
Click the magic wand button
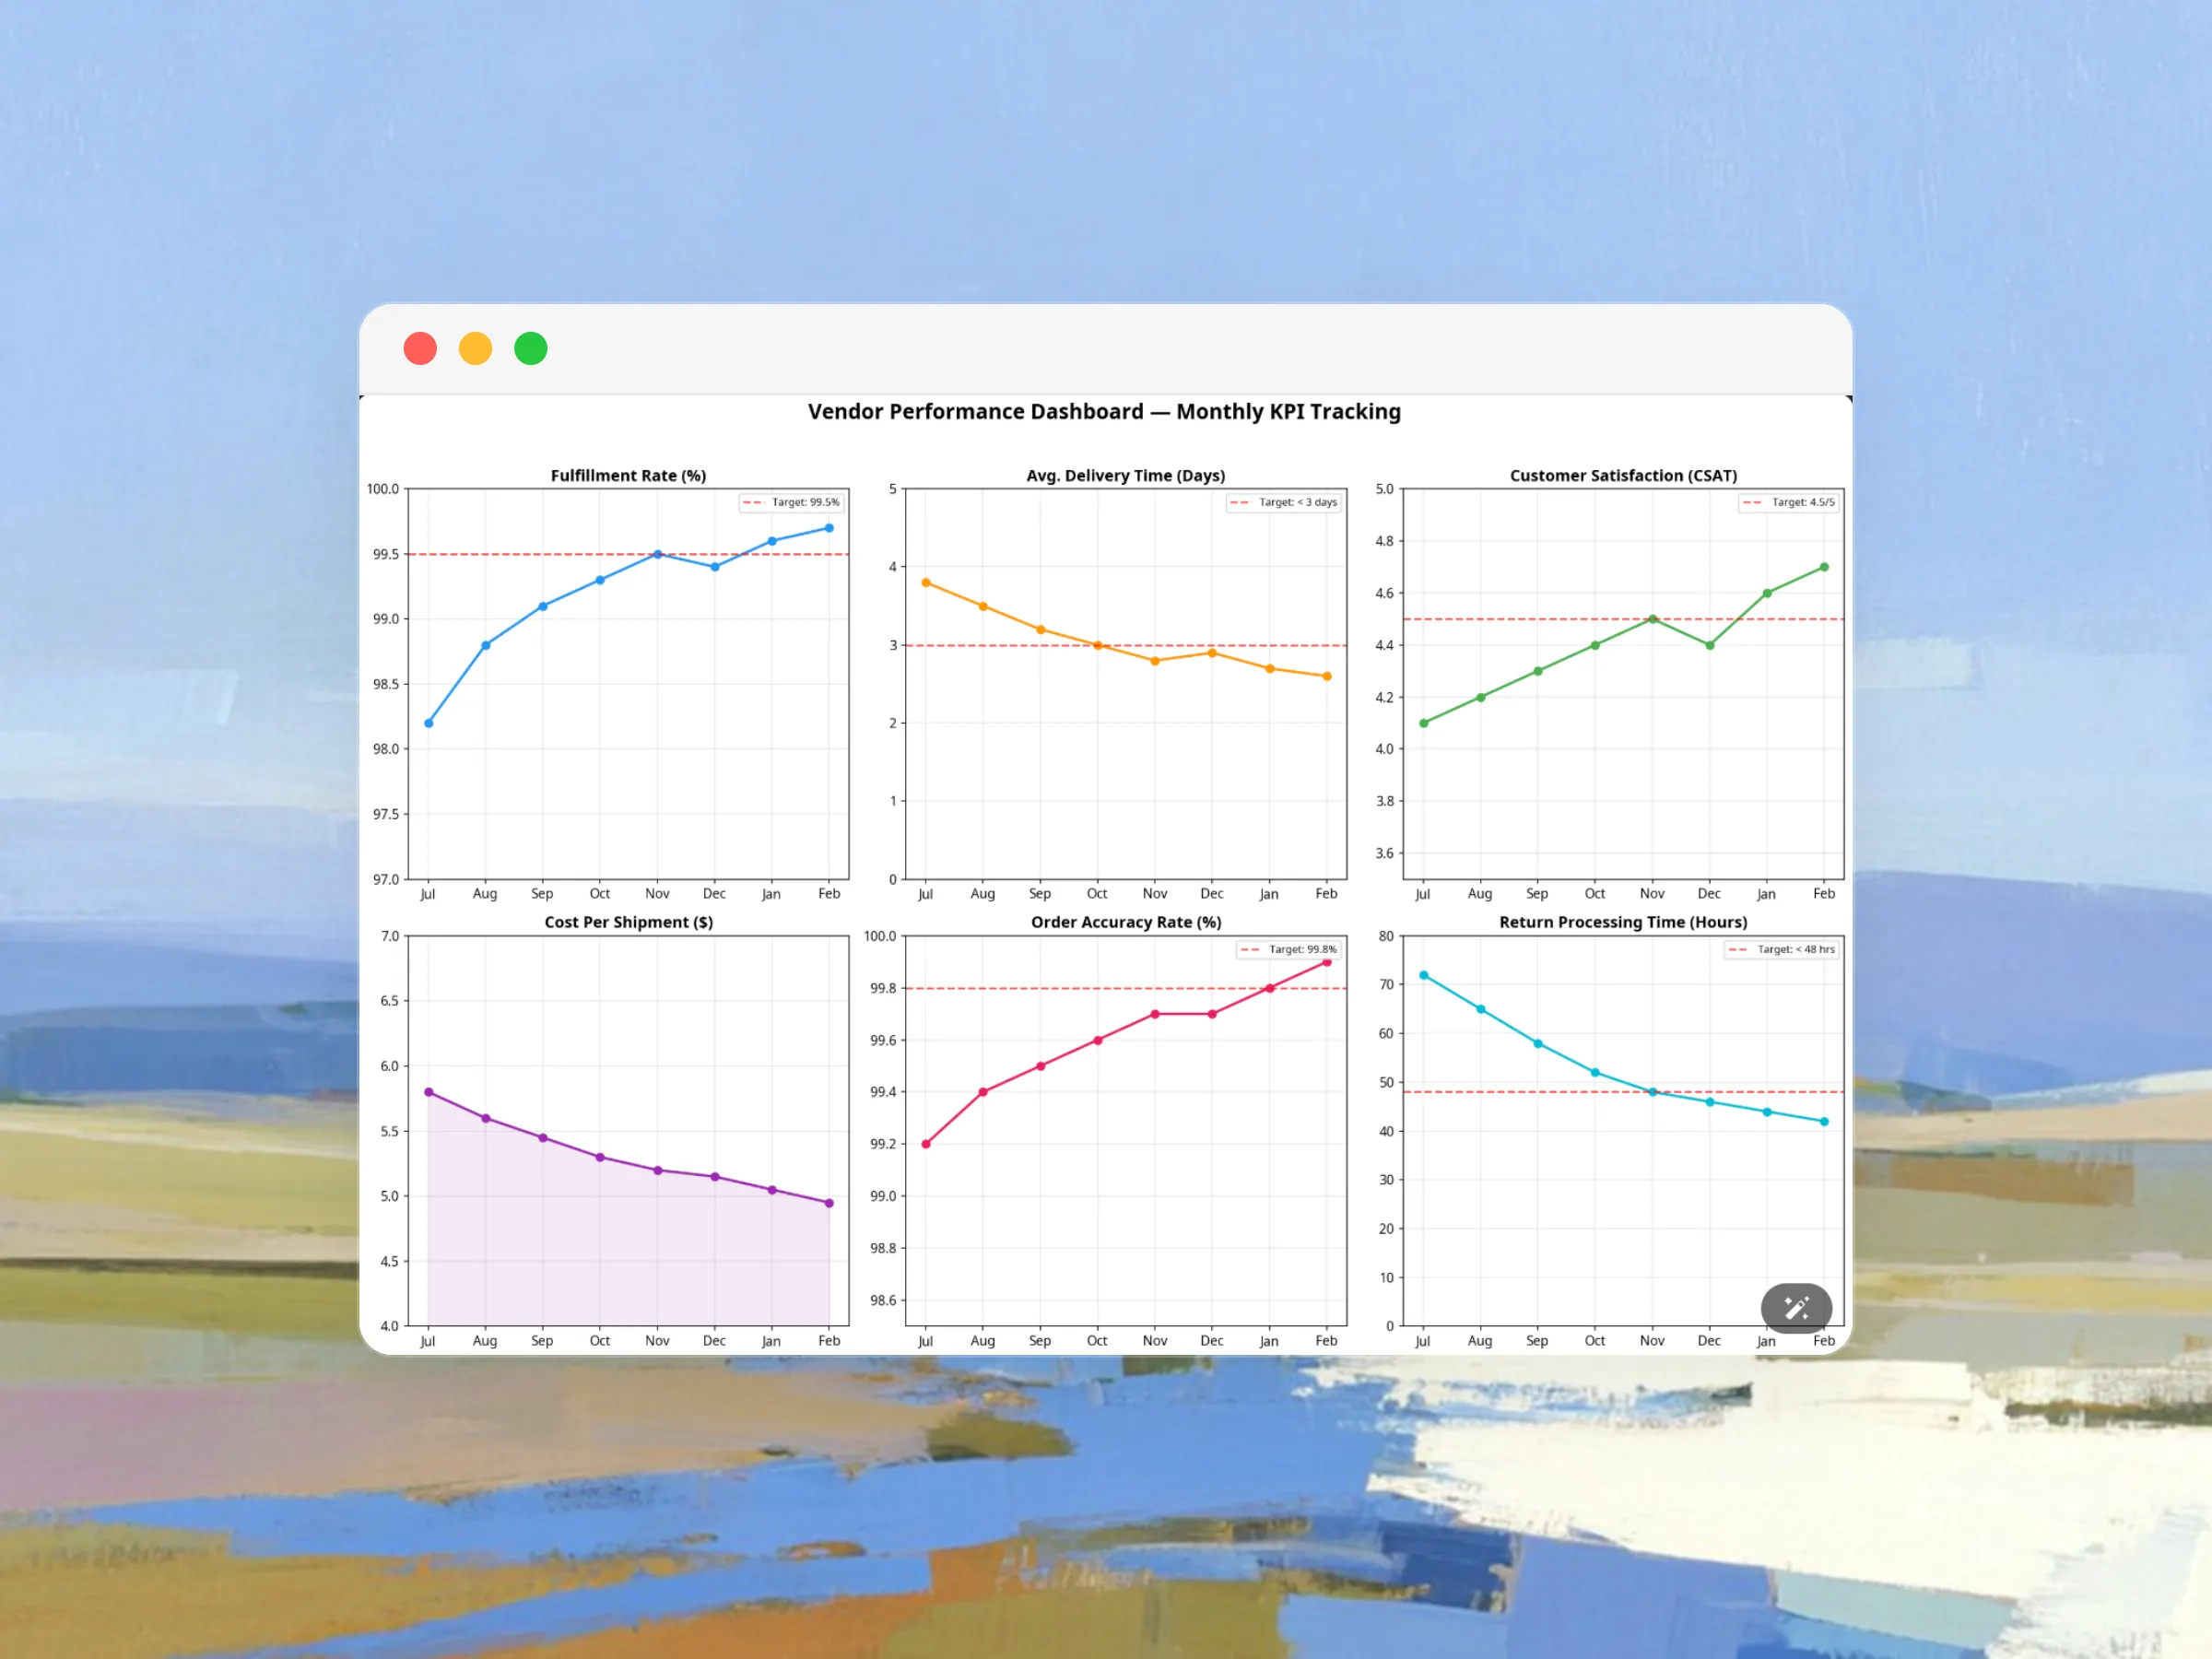[1795, 1307]
